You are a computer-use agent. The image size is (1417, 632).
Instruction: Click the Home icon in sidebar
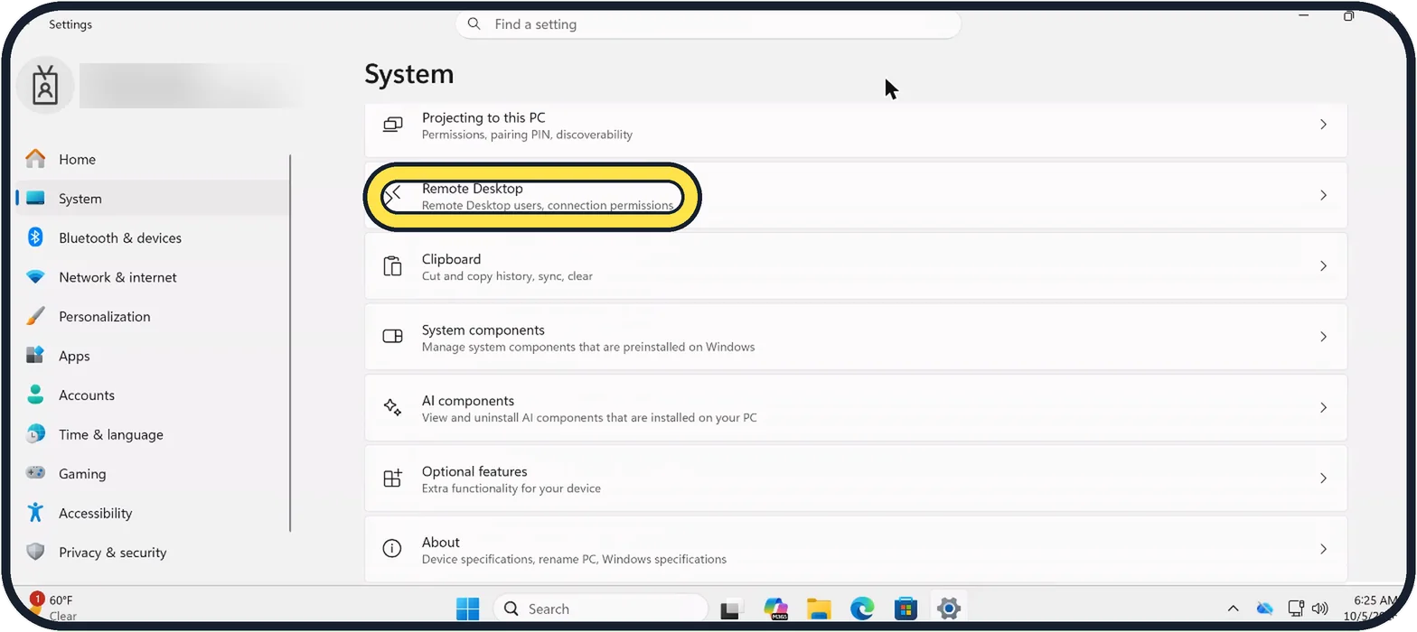click(35, 159)
